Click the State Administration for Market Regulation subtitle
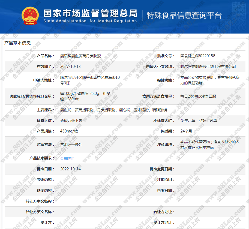The height and width of the screenshot is (229, 249). pyautogui.click(x=90, y=21)
